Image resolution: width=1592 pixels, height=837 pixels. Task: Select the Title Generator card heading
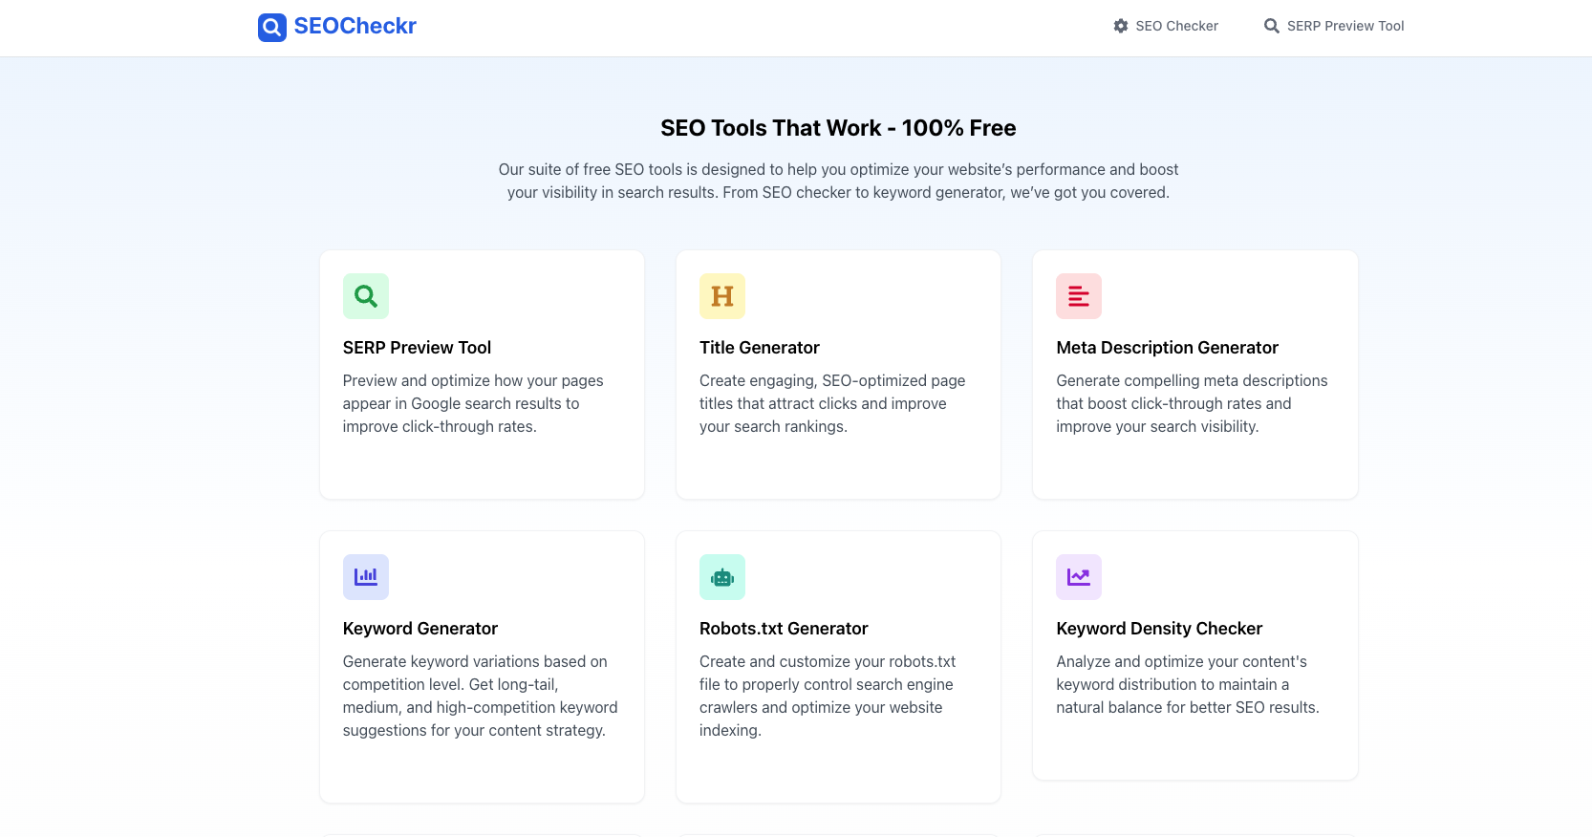760,348
